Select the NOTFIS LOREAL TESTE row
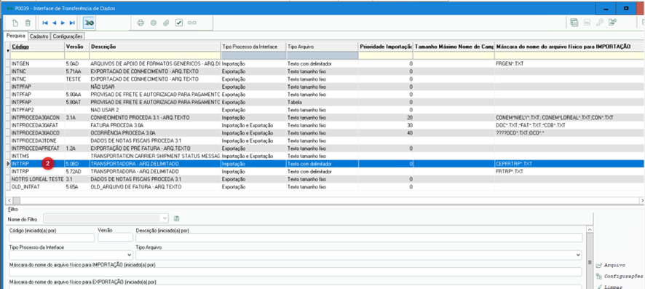This screenshot has height=289, width=645. 325,179
